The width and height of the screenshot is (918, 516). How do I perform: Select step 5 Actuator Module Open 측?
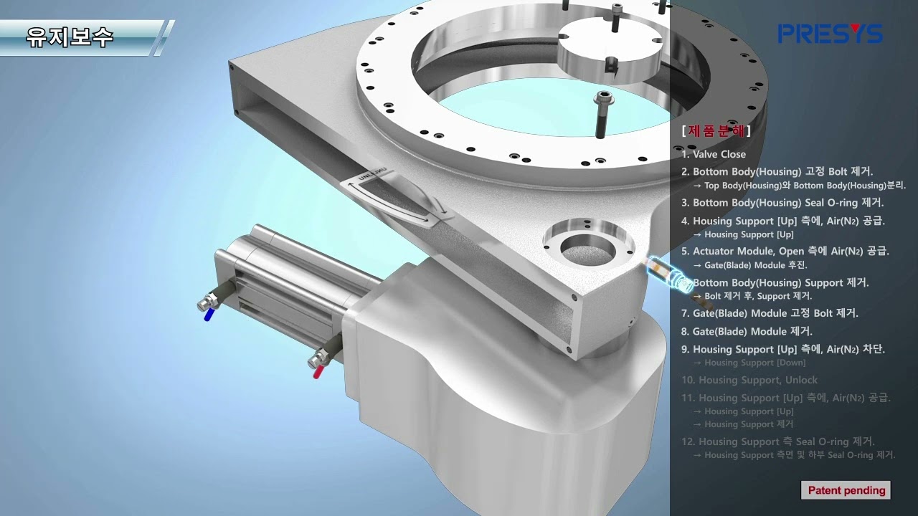(785, 252)
